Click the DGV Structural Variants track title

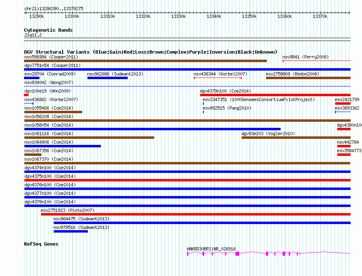click(x=151, y=52)
